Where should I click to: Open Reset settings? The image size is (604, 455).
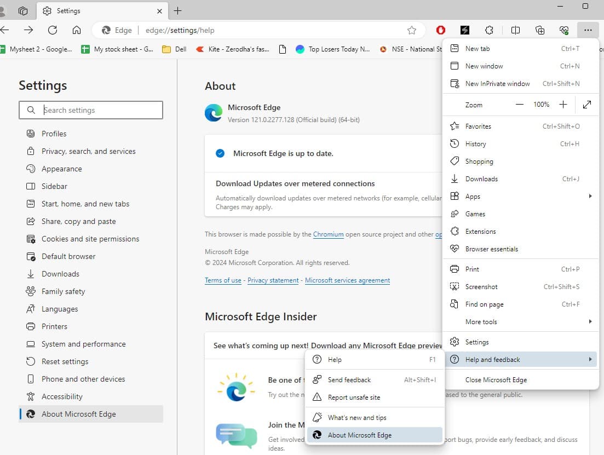click(91, 361)
